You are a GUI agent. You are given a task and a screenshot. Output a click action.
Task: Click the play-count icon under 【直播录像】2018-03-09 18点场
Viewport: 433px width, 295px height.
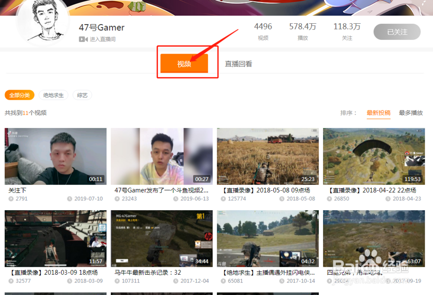(x=11, y=281)
